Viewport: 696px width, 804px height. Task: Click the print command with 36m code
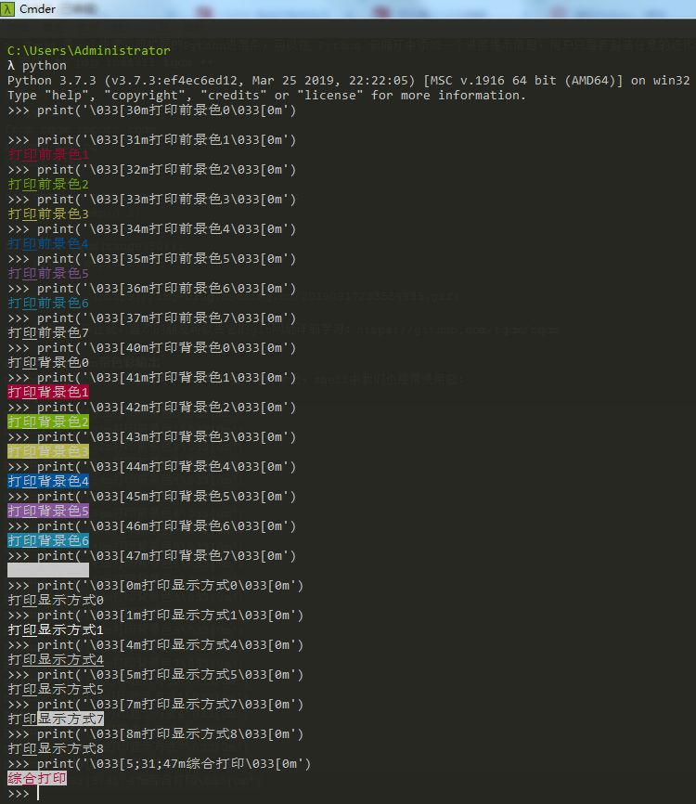pos(151,289)
